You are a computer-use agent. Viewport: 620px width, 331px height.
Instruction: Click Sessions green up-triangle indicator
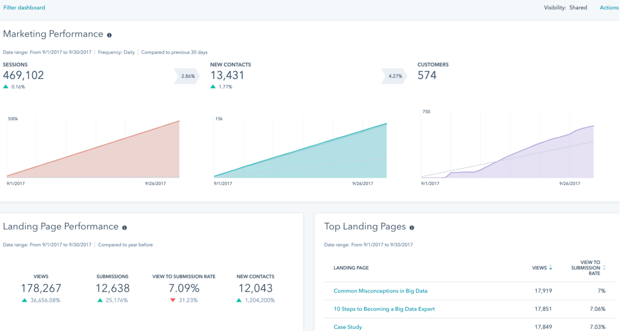tap(6, 87)
